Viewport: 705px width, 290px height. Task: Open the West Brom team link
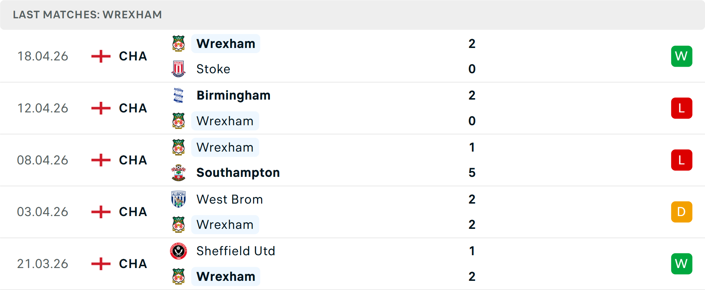229,199
